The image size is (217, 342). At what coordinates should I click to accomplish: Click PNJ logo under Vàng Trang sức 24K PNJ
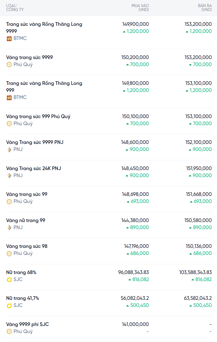[9, 176]
